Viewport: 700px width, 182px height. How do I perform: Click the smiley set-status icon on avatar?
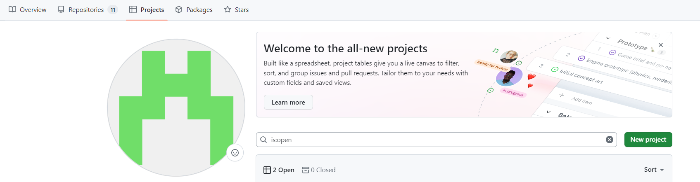point(235,153)
